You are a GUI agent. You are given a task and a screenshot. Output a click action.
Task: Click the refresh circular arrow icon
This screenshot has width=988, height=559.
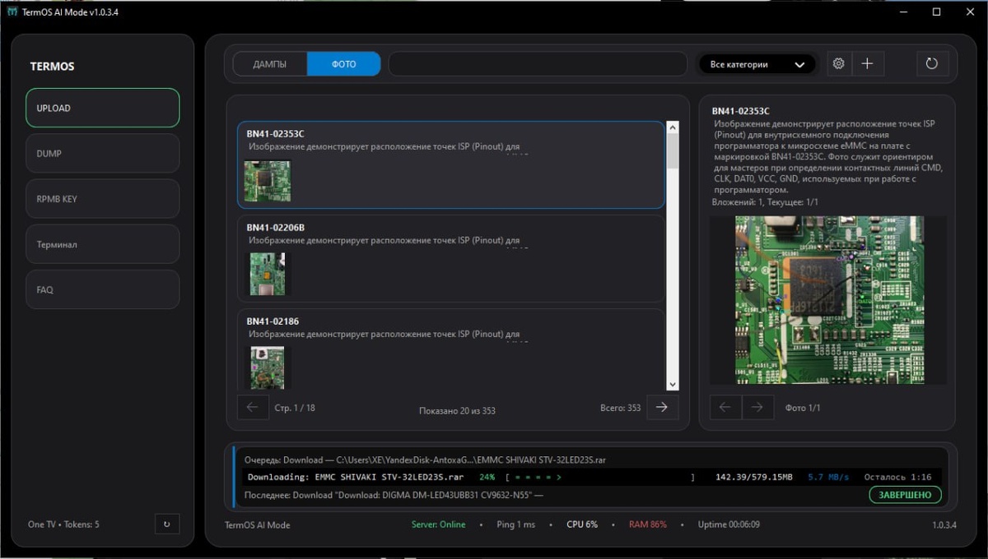point(932,64)
